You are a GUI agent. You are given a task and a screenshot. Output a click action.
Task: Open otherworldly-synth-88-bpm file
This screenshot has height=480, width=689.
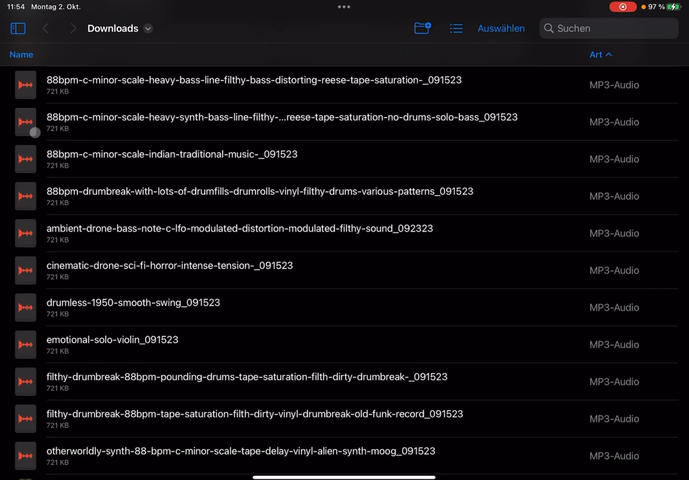tap(241, 451)
